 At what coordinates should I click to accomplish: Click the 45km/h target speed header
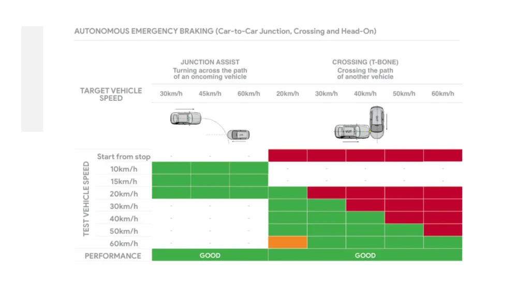pos(210,94)
